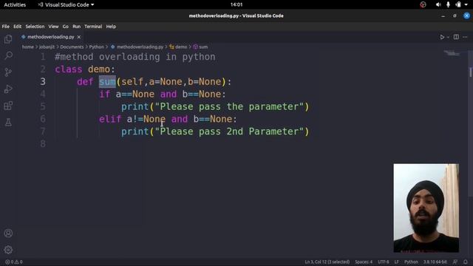Click the comment '#method overloading in python'
Viewport: 473px width, 266px height.
(x=135, y=57)
